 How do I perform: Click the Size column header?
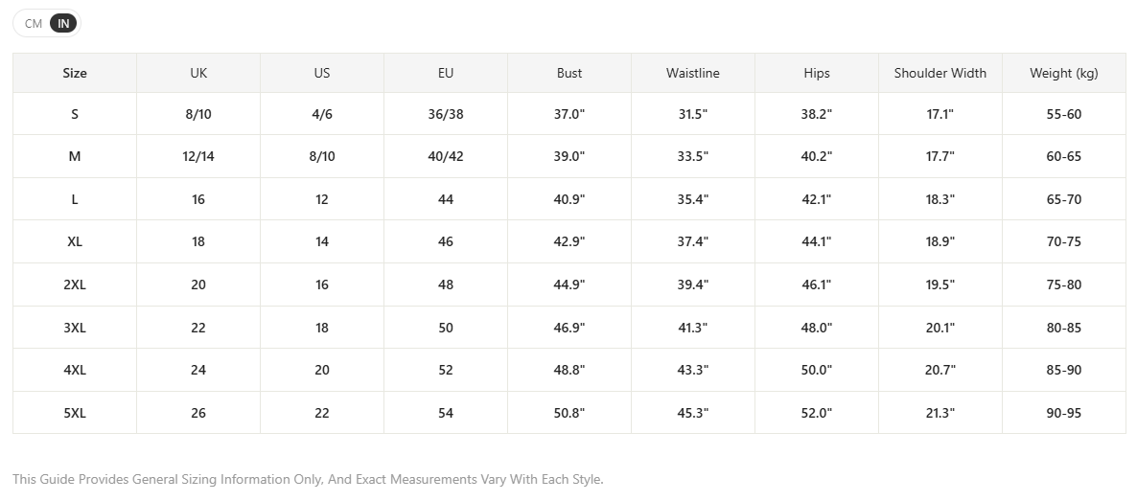click(75, 73)
